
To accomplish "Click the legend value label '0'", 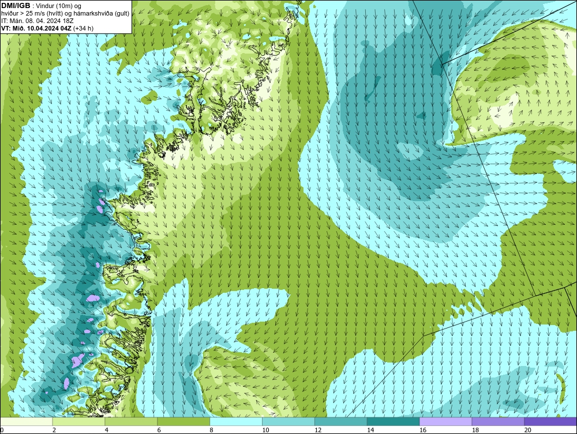I will (2, 430).
